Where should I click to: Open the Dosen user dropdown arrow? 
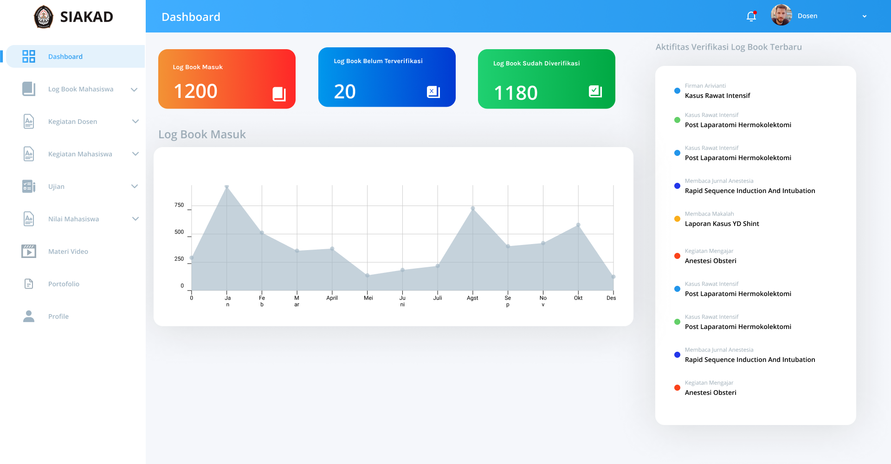tap(864, 16)
